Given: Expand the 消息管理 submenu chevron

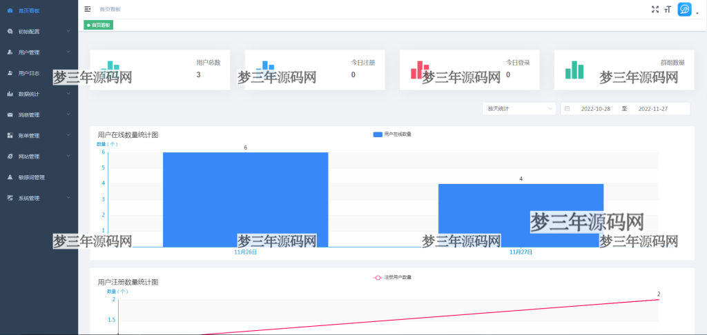Looking at the screenshot, I should click(x=68, y=114).
